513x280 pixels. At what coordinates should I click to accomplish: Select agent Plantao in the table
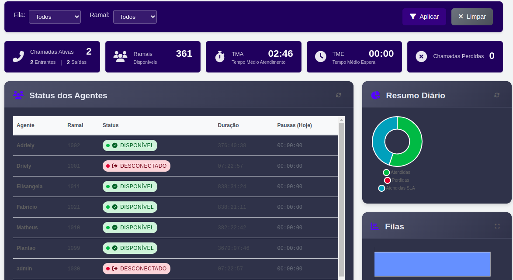26,248
